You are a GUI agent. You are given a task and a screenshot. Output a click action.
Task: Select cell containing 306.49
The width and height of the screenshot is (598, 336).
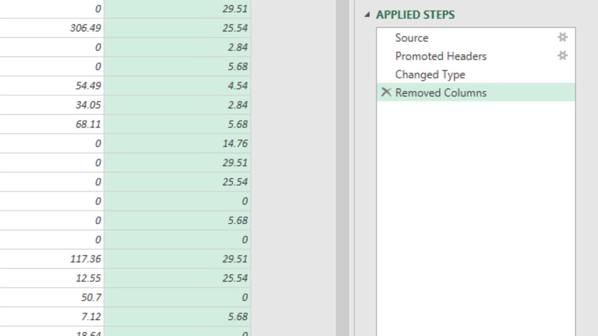point(85,28)
